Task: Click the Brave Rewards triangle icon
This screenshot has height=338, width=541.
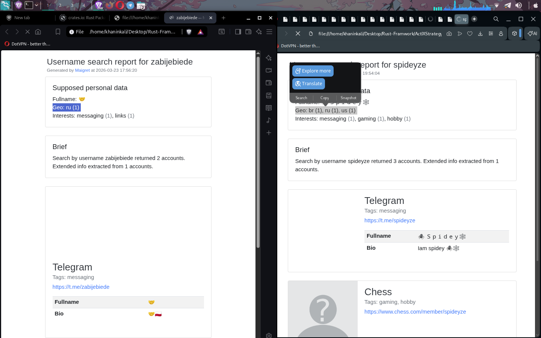Action: tap(201, 32)
